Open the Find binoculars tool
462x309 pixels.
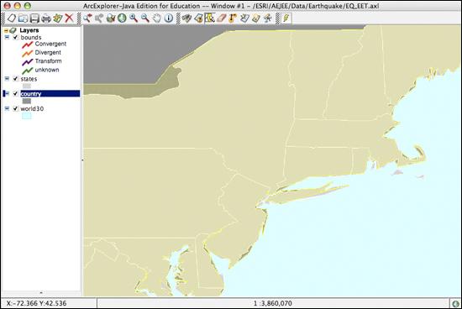pos(186,18)
